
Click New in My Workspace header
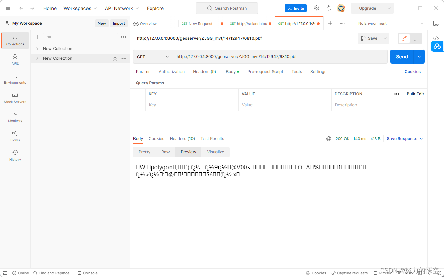click(102, 23)
